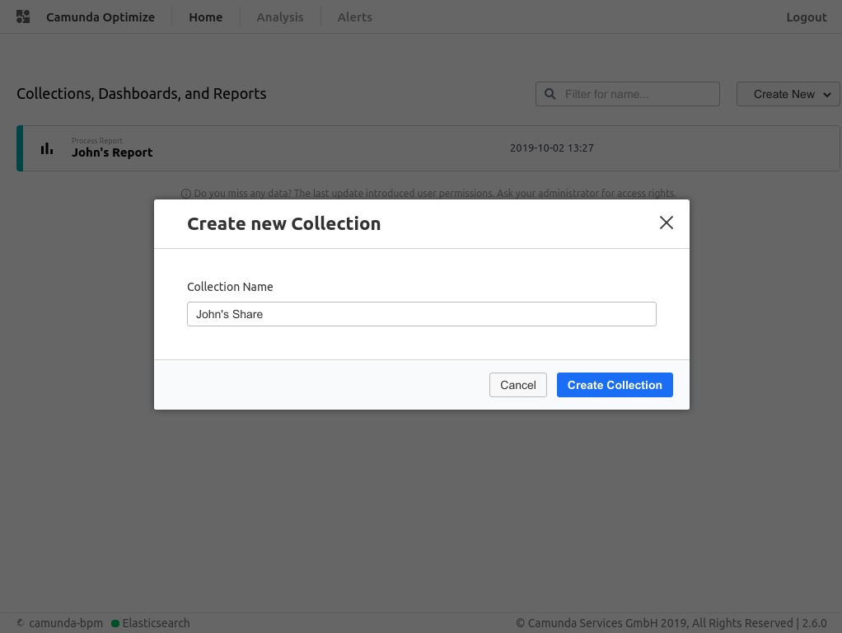Click the magnifying glass in the filter field
Image resolution: width=842 pixels, height=633 pixels.
550,93
